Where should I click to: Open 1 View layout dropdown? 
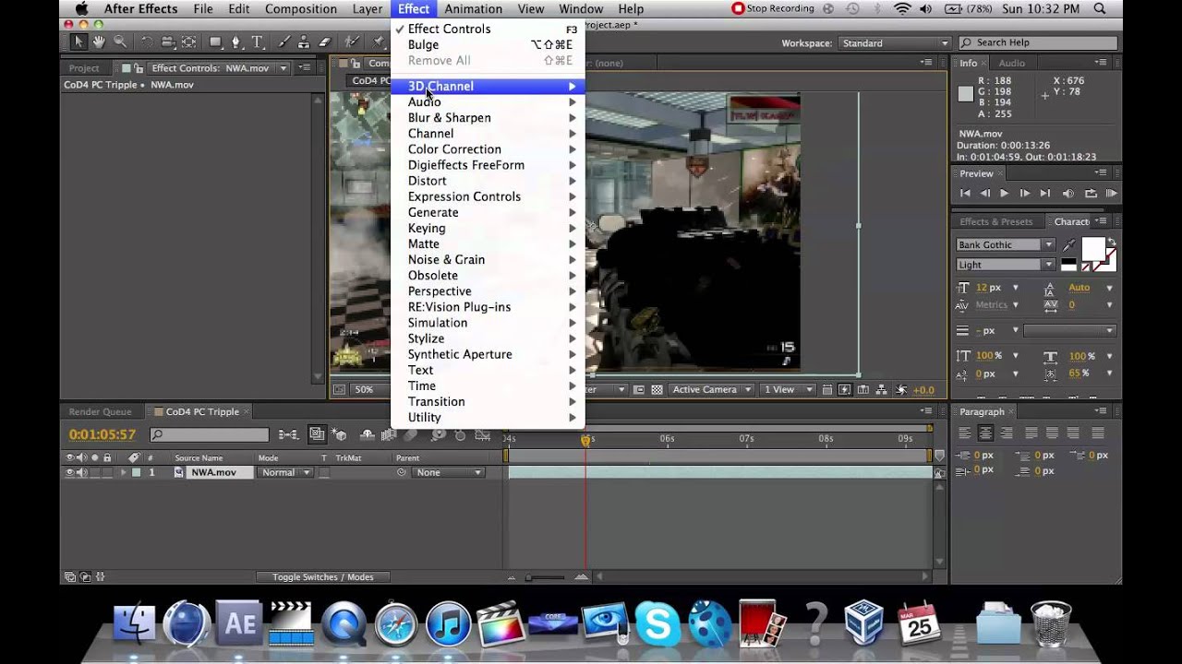pos(787,389)
